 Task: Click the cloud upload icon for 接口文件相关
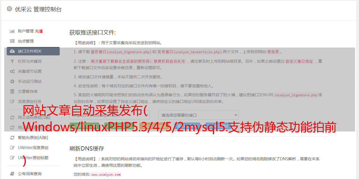click(x=12, y=51)
